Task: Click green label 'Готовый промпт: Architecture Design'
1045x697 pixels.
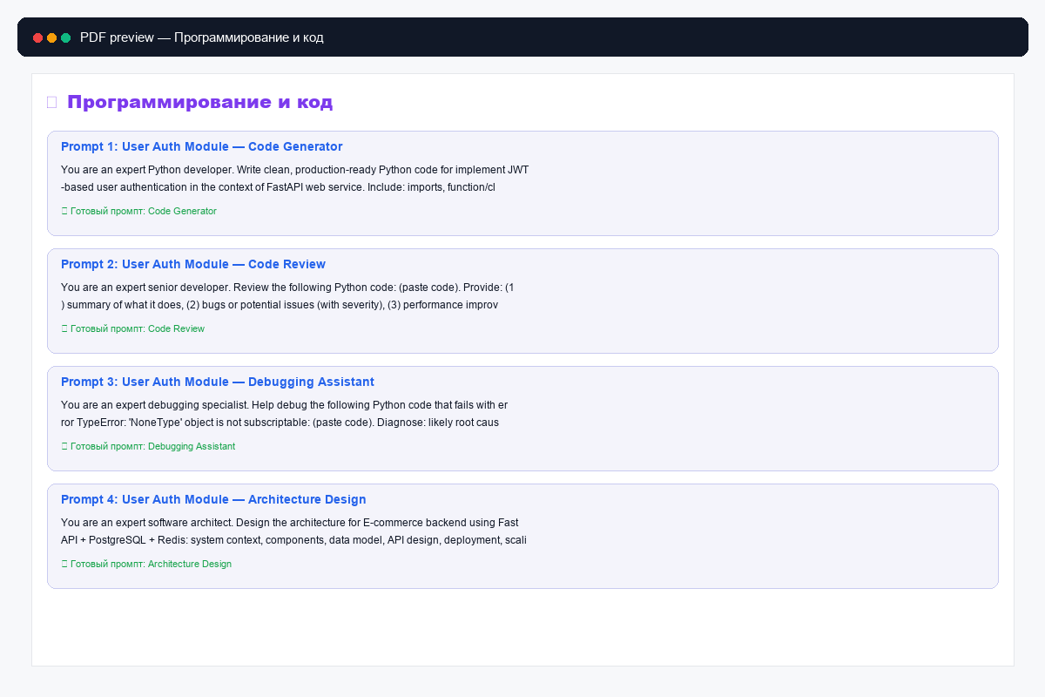Action: coord(151,564)
